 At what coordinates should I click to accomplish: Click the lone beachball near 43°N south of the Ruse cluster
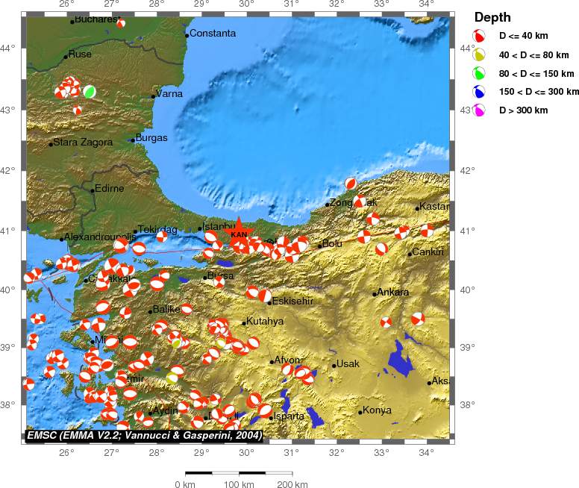pos(77,110)
